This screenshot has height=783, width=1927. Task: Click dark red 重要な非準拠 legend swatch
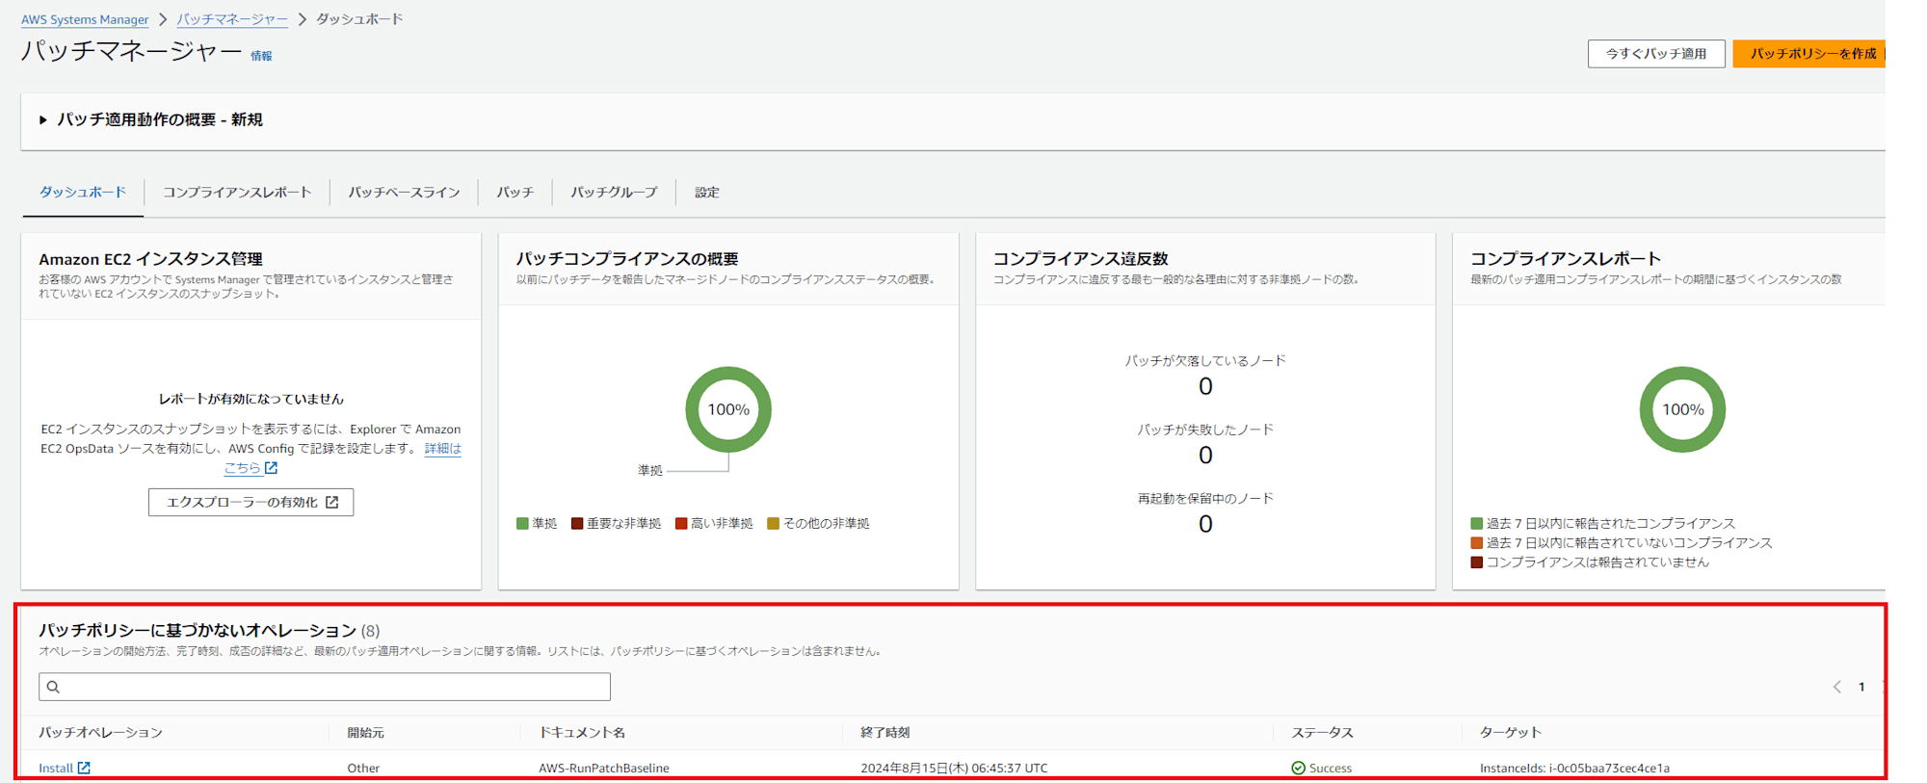(x=577, y=523)
